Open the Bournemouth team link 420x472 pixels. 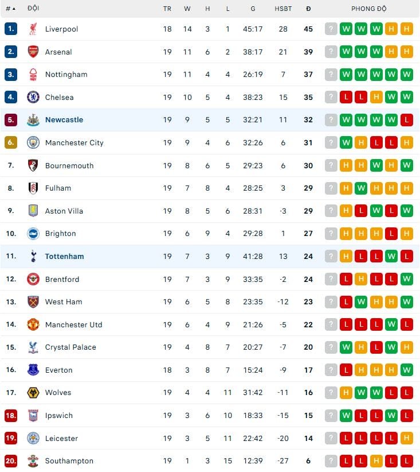point(69,165)
